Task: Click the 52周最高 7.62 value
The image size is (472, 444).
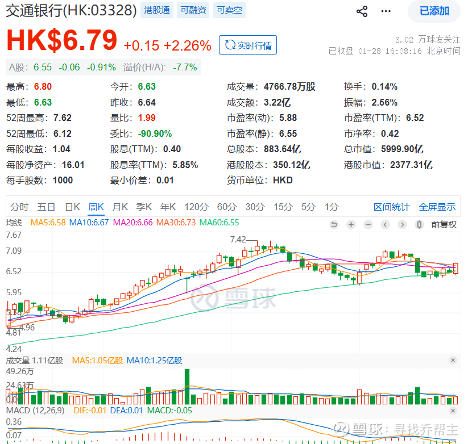Action: point(63,118)
